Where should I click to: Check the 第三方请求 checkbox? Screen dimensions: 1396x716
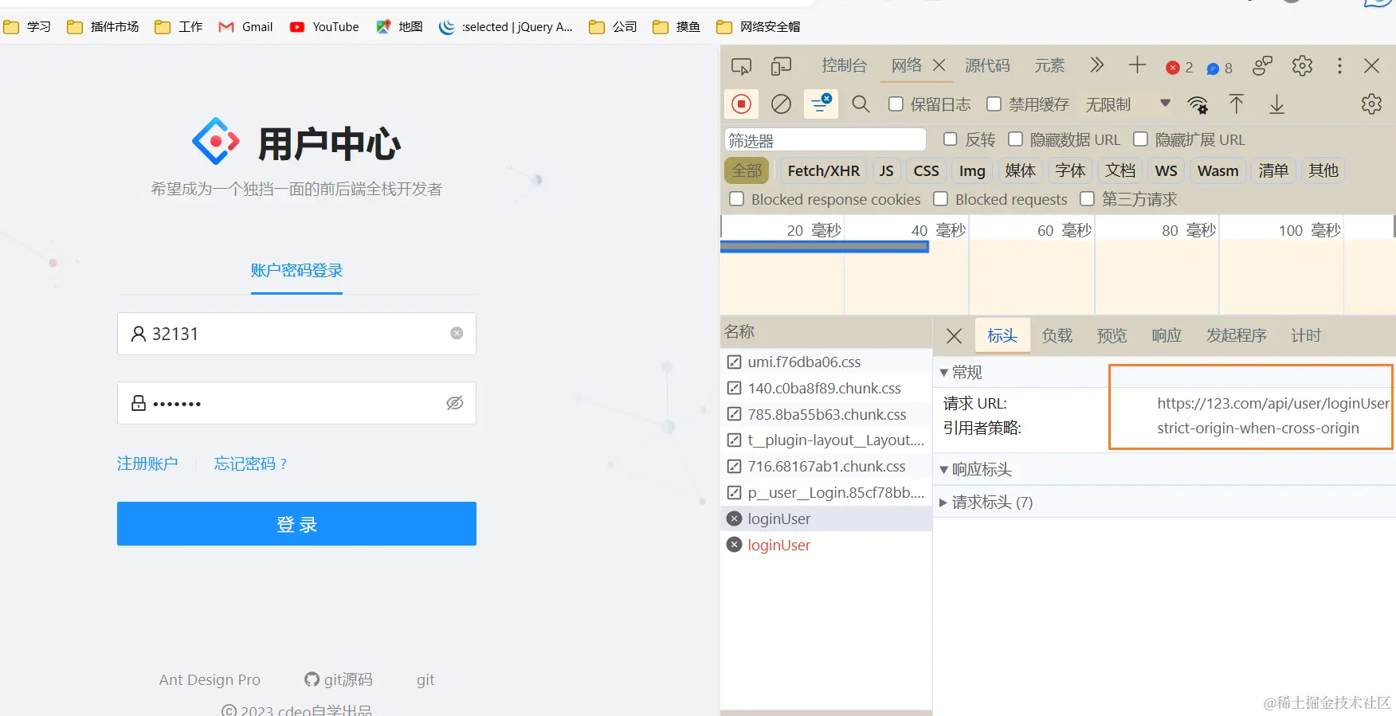pos(1087,199)
